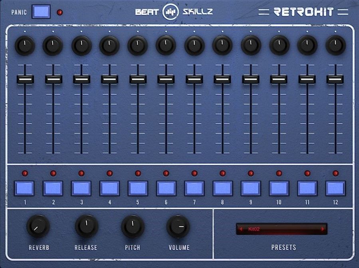Screen dimensions: 359x268
Task: Click the RELEASE knob
Action: [87, 226]
